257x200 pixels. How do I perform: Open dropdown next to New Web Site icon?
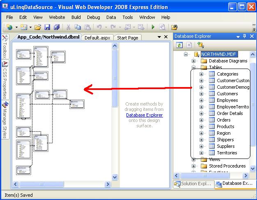[x=16, y=27]
